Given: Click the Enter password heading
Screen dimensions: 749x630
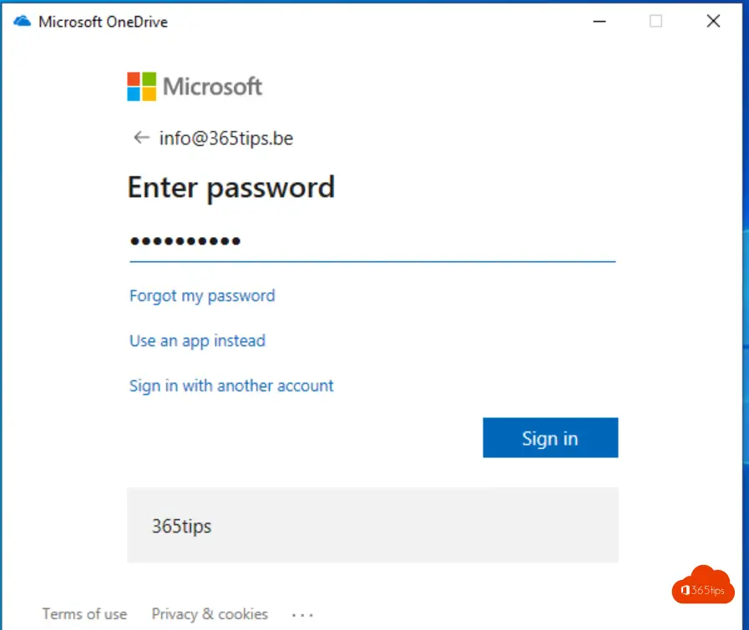Looking at the screenshot, I should coord(231,188).
